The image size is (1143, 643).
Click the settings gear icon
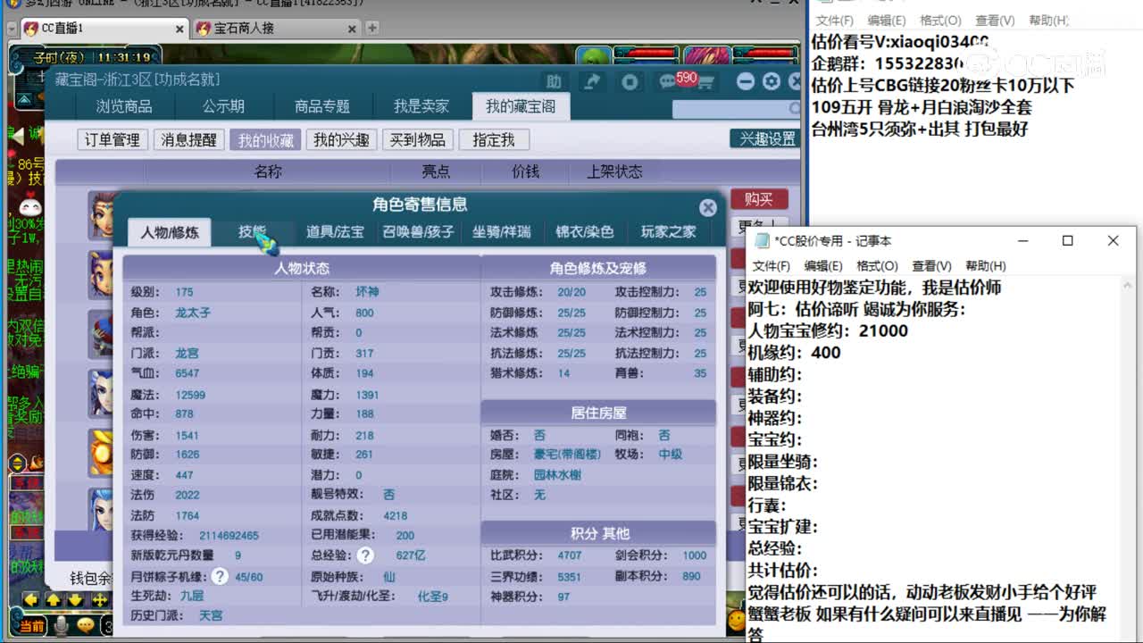[772, 81]
